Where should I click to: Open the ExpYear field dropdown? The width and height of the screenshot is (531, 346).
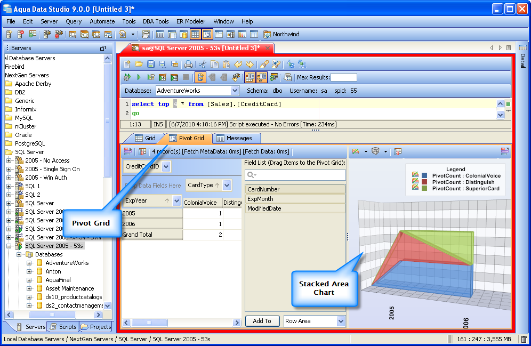coord(176,201)
